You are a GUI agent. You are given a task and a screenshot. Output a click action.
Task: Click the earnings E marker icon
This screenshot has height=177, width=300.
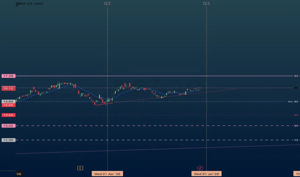coord(80,168)
